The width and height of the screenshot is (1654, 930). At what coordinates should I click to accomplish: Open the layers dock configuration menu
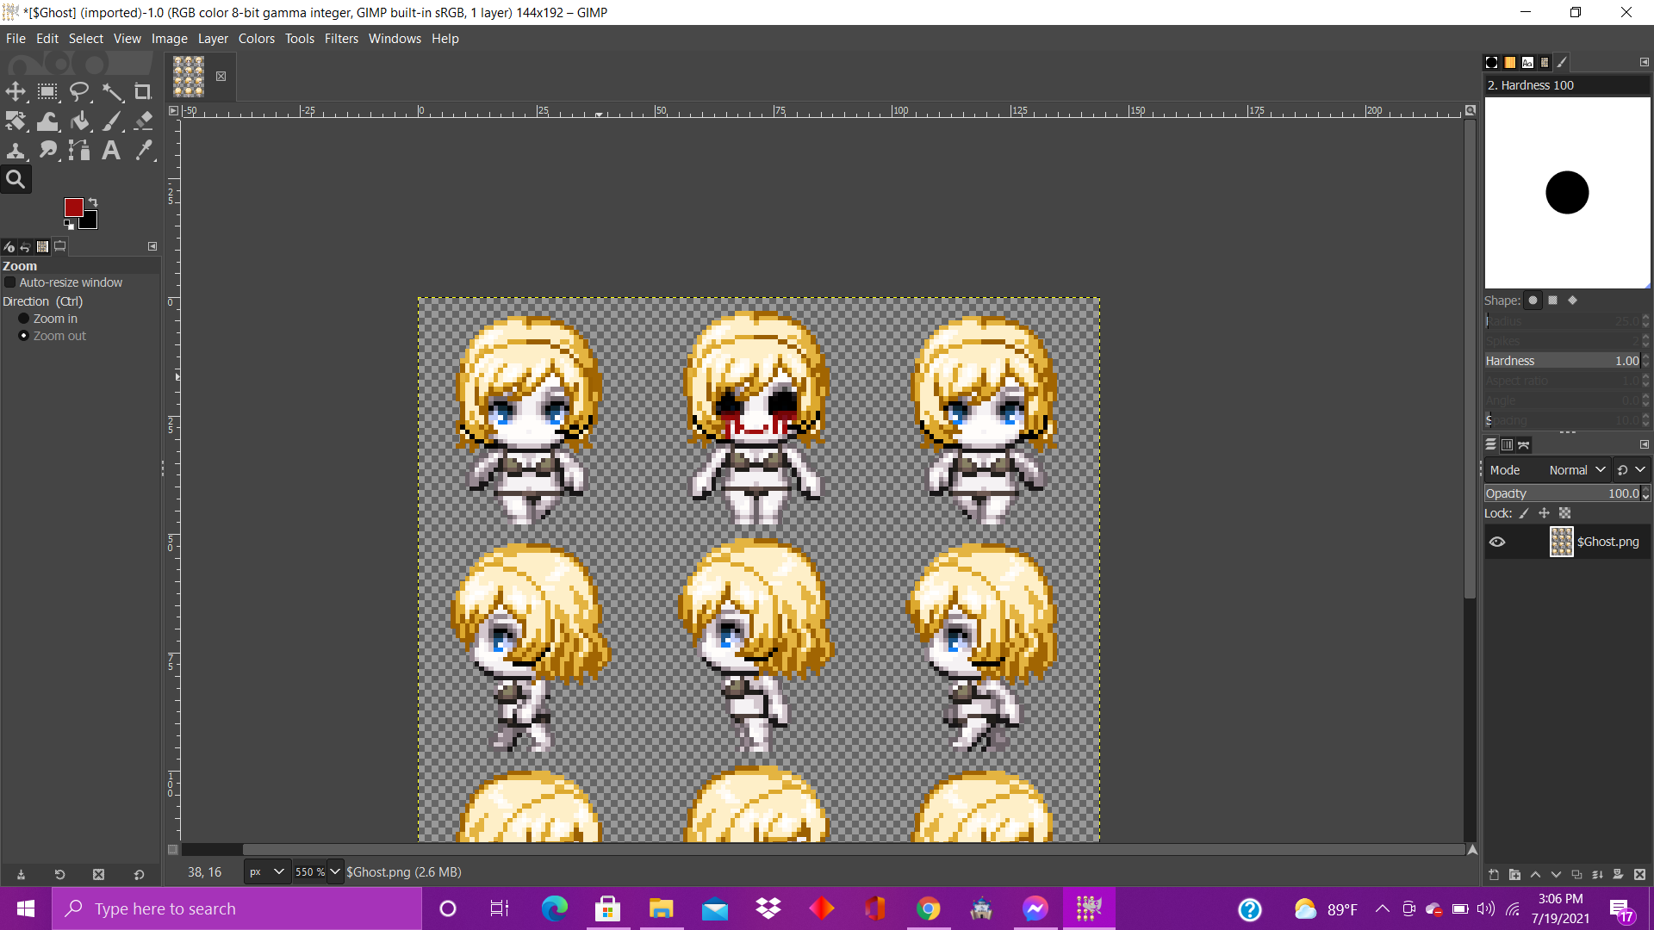[x=1644, y=445]
